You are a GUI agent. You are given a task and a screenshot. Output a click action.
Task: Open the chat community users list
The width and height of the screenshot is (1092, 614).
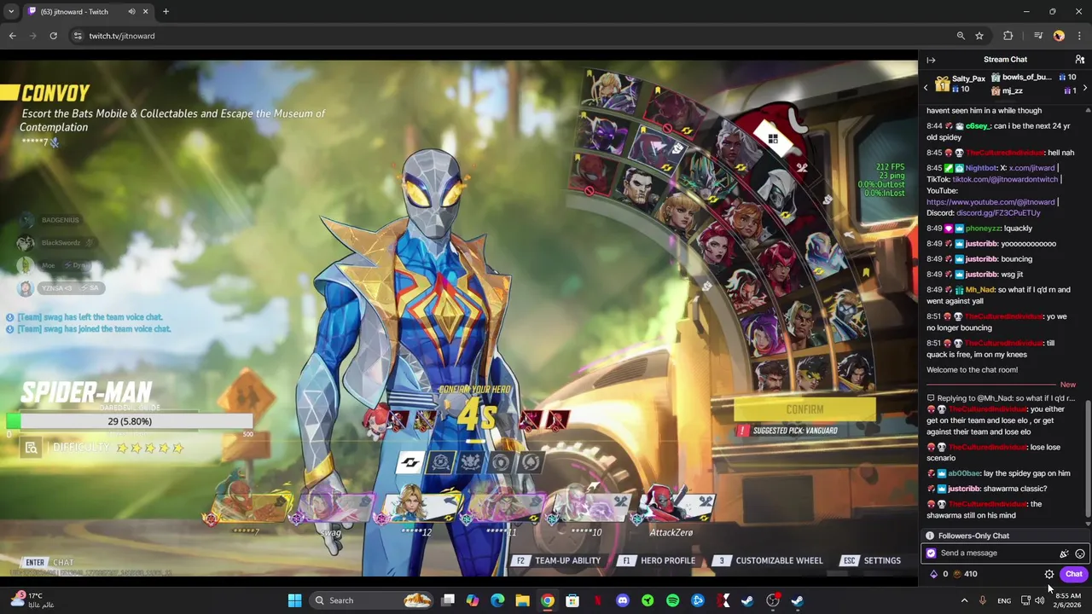tap(1079, 60)
